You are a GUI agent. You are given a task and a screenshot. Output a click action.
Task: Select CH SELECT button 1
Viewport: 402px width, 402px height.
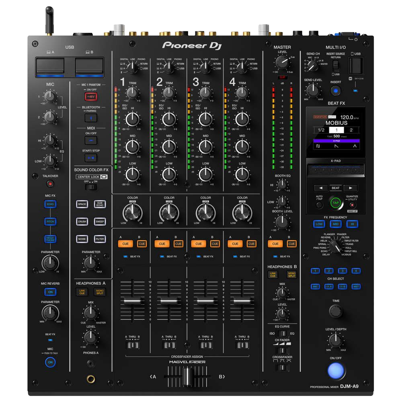(x=315, y=271)
